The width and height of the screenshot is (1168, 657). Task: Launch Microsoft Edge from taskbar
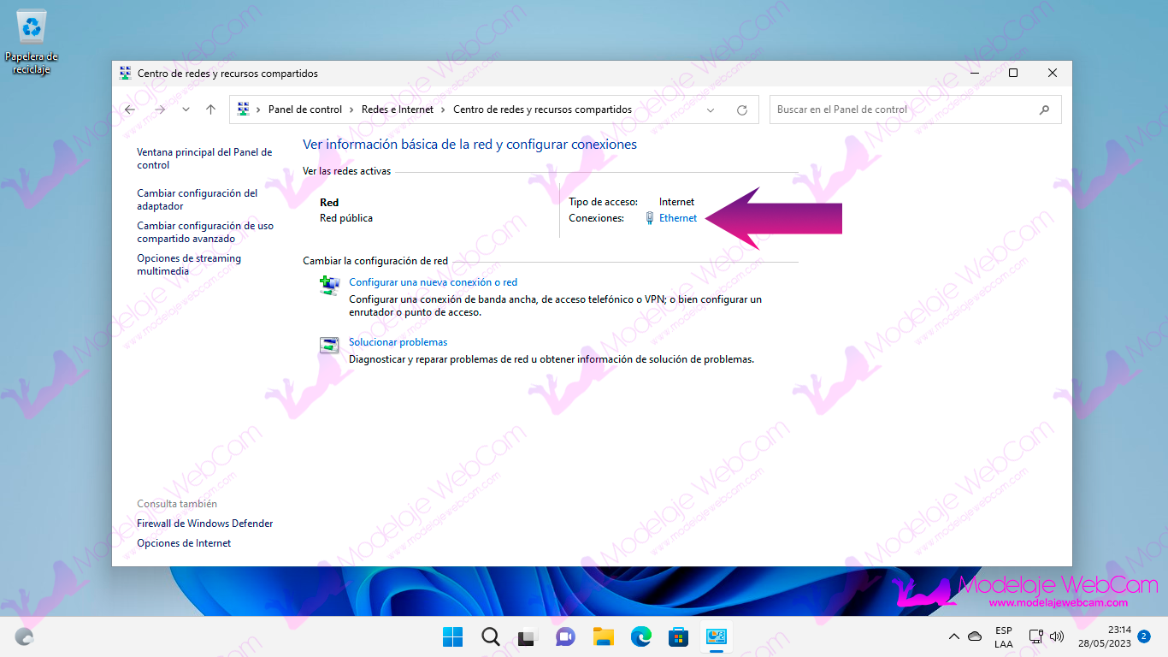point(640,636)
